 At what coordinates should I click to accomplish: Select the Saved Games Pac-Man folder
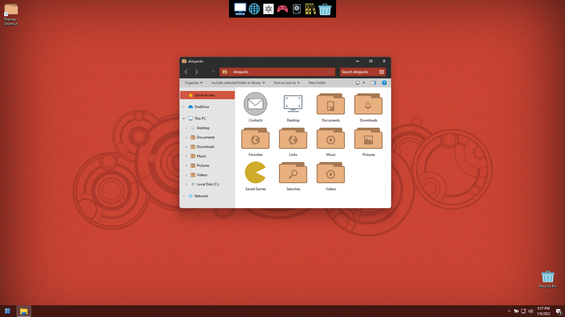(x=255, y=173)
